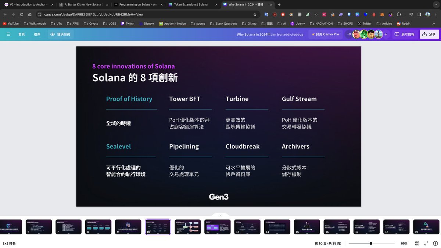Click the browser back arrow
This screenshot has height=248, width=441.
click(6, 14)
